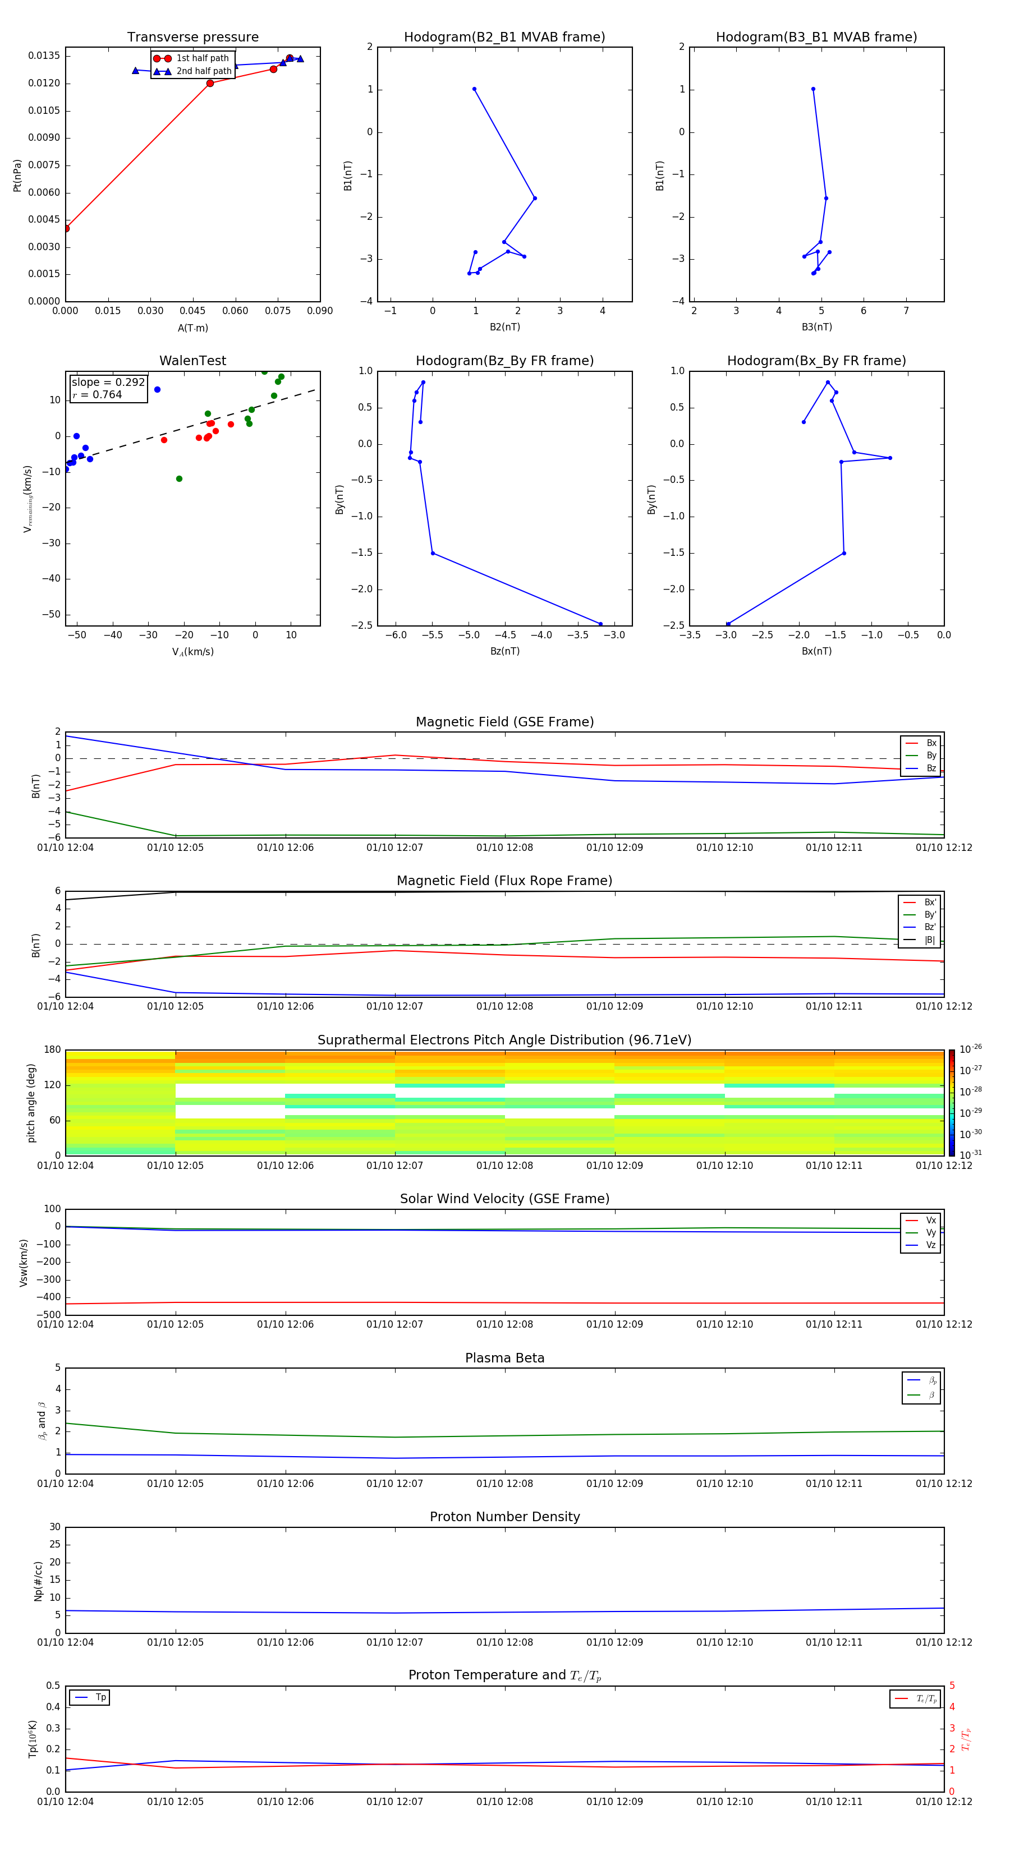Select the "B3(nT)" x-axis label
Screen dimensions: 1010x1851
click(816, 327)
